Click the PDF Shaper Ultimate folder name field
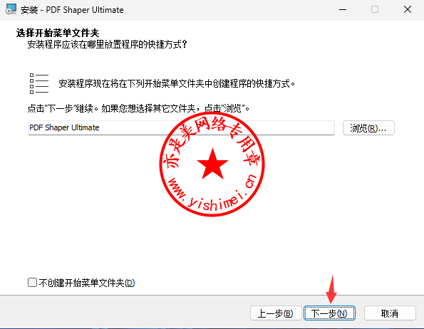424x329 pixels. (181, 127)
